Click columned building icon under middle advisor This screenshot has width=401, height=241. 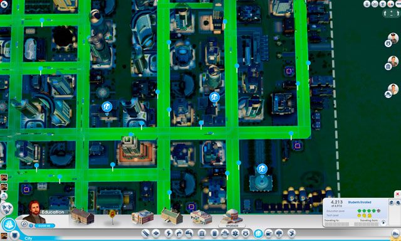[388, 67]
